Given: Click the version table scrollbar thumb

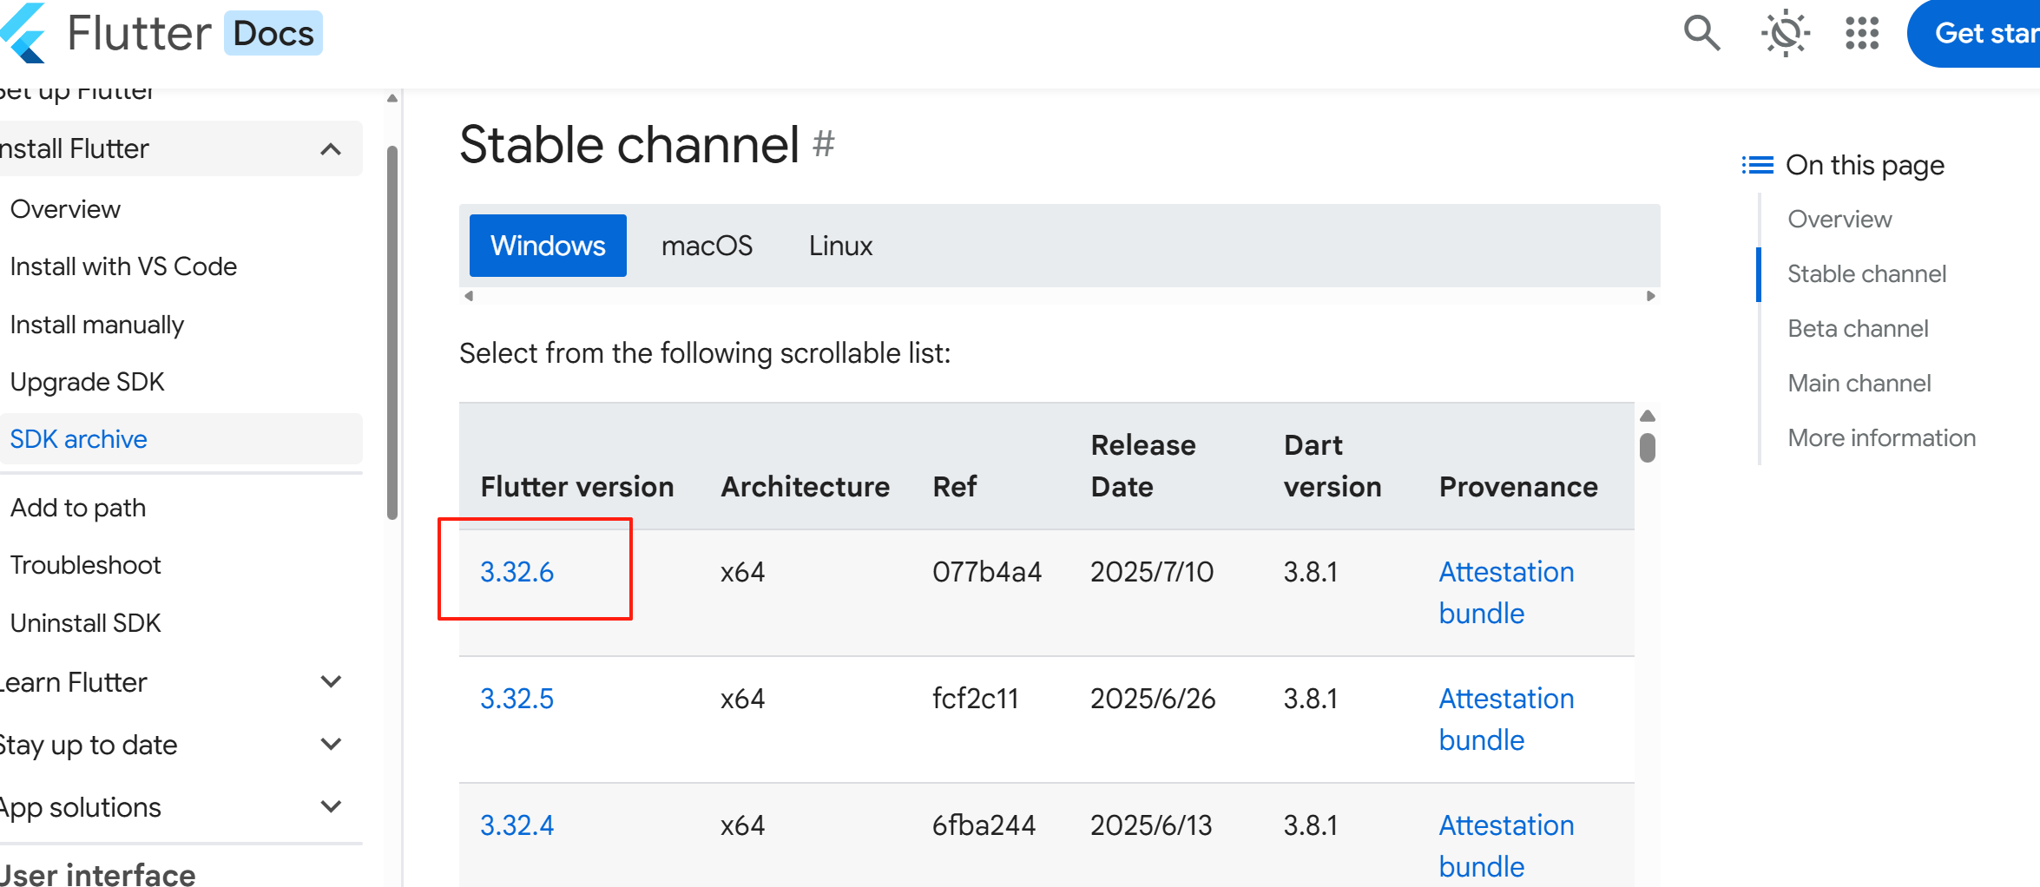Looking at the screenshot, I should [x=1648, y=448].
